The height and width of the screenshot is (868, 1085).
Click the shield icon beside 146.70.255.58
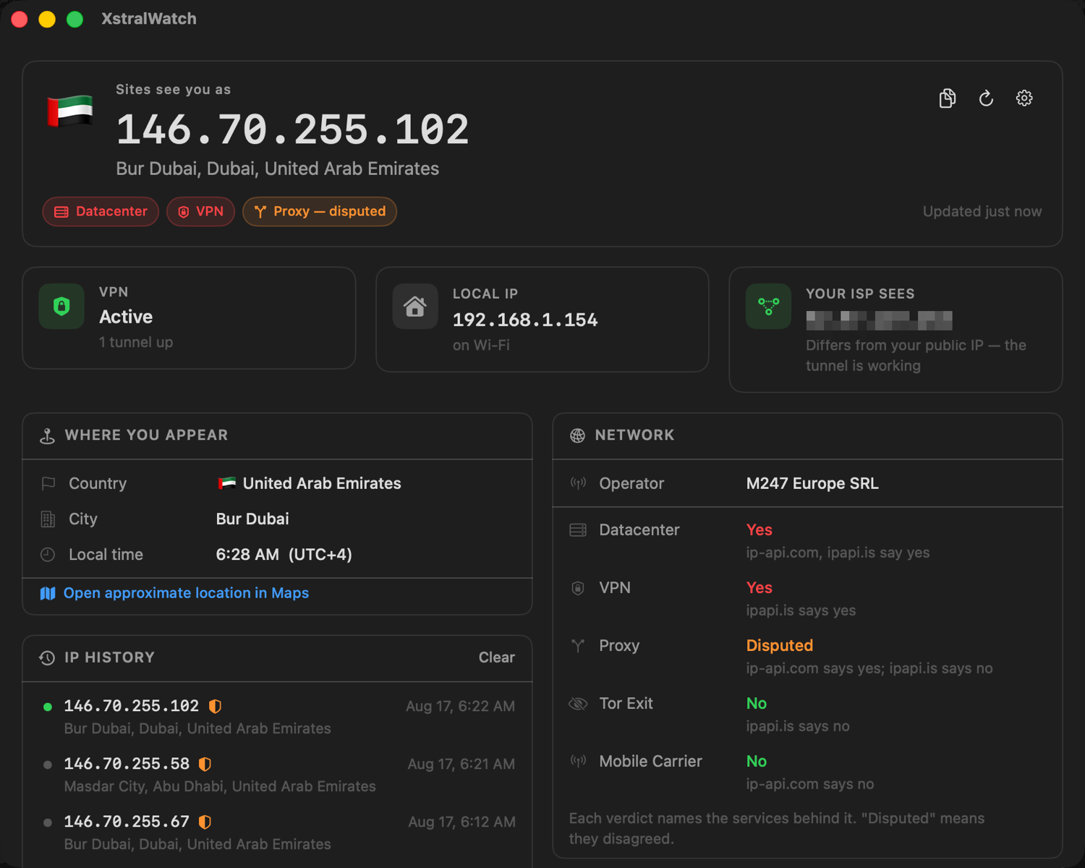[205, 764]
